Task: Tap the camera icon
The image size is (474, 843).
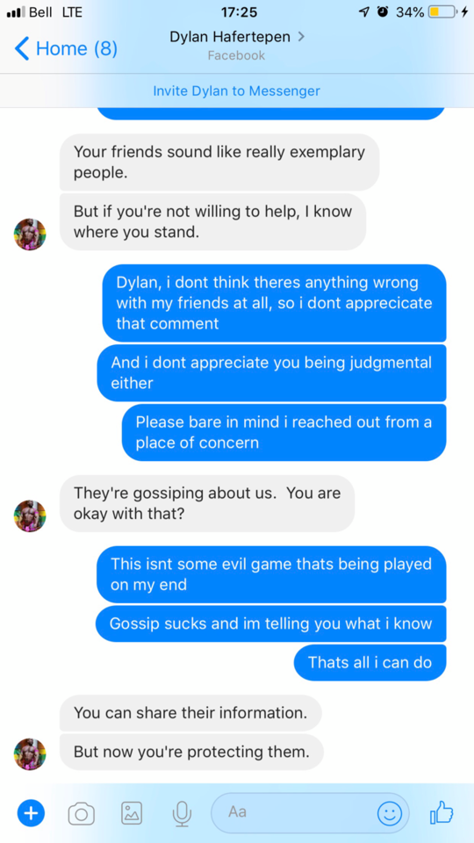Action: [81, 814]
